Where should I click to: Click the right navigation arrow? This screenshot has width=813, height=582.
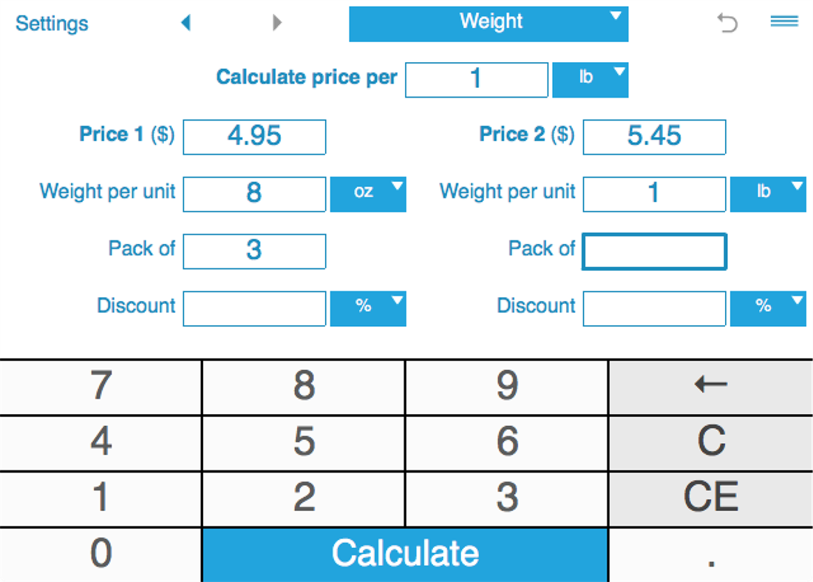pos(277,23)
